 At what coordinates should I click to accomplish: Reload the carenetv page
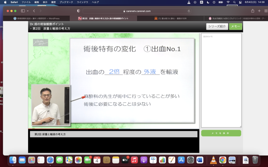pyautogui.click(x=189, y=11)
